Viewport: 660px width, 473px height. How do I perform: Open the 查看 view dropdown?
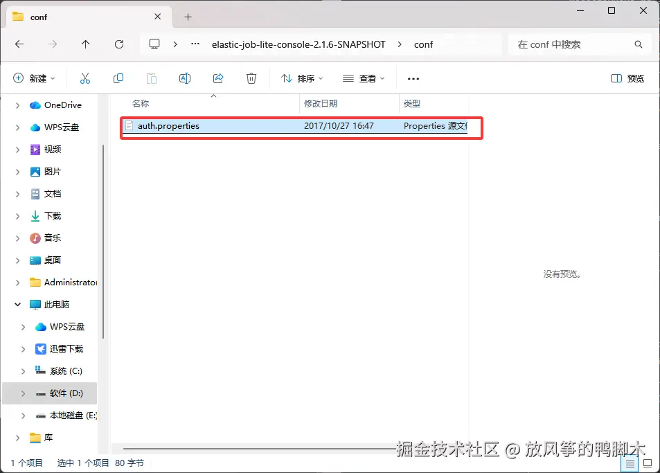(364, 78)
